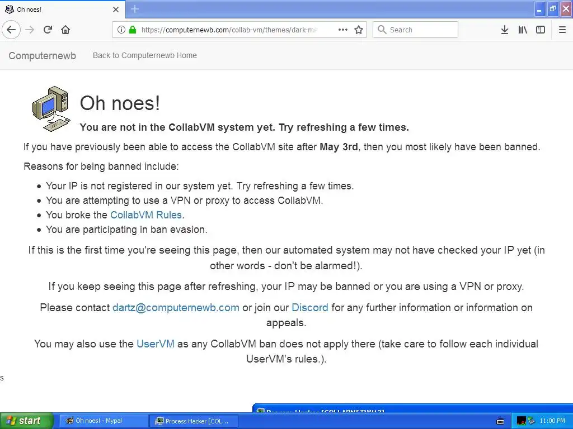Screen dimensions: 573x429
Task: Open the UserVM link
Action: 156,344
